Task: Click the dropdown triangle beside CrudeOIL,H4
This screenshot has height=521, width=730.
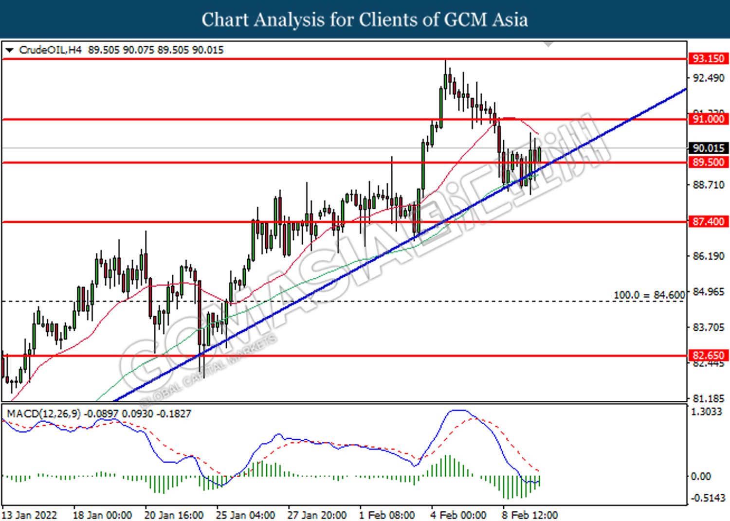Action: pyautogui.click(x=10, y=50)
